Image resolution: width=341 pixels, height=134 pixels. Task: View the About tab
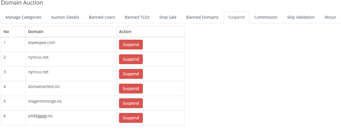(330, 17)
